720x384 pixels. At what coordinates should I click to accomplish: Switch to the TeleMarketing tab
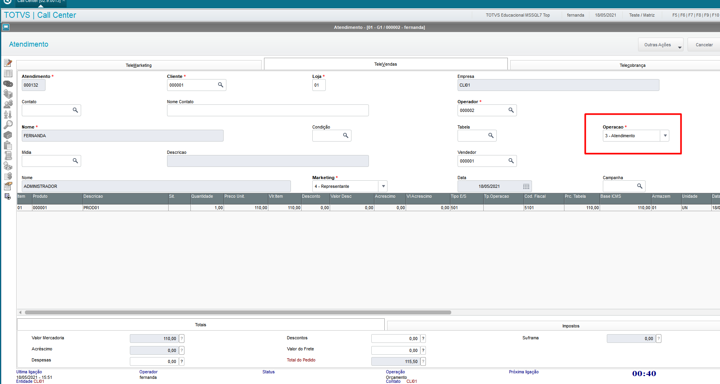click(x=139, y=65)
